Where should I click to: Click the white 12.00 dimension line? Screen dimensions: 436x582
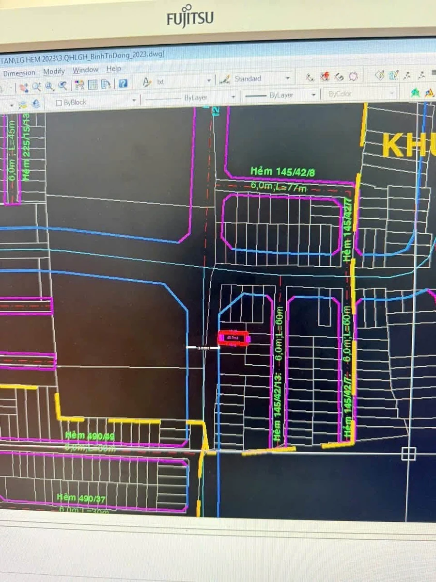(203, 347)
